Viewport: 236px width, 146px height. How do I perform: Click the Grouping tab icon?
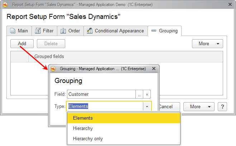[154, 31]
